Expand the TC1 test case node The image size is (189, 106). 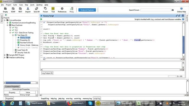tap(10, 28)
